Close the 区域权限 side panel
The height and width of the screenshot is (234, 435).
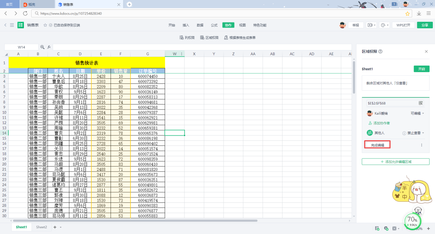[426, 52]
